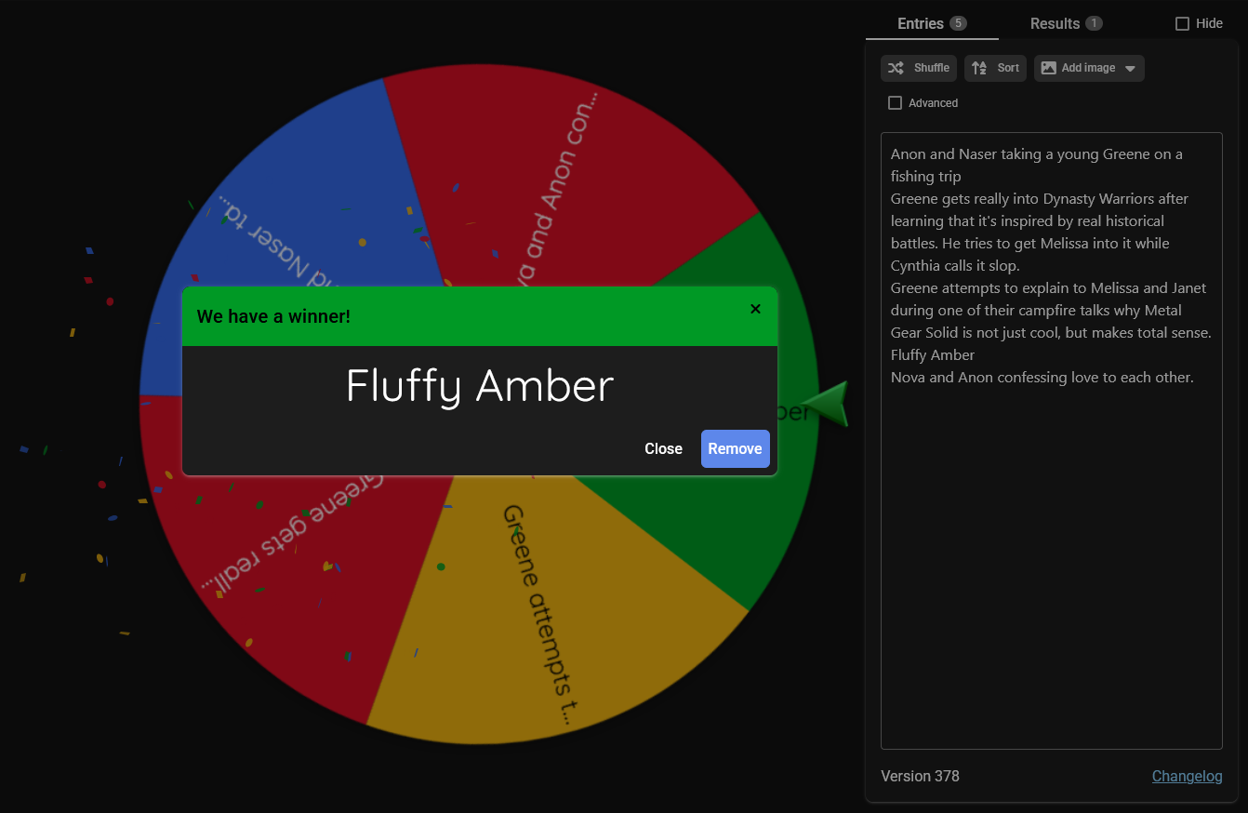
Task: Remove the winning entry from the wheel
Action: point(735,448)
